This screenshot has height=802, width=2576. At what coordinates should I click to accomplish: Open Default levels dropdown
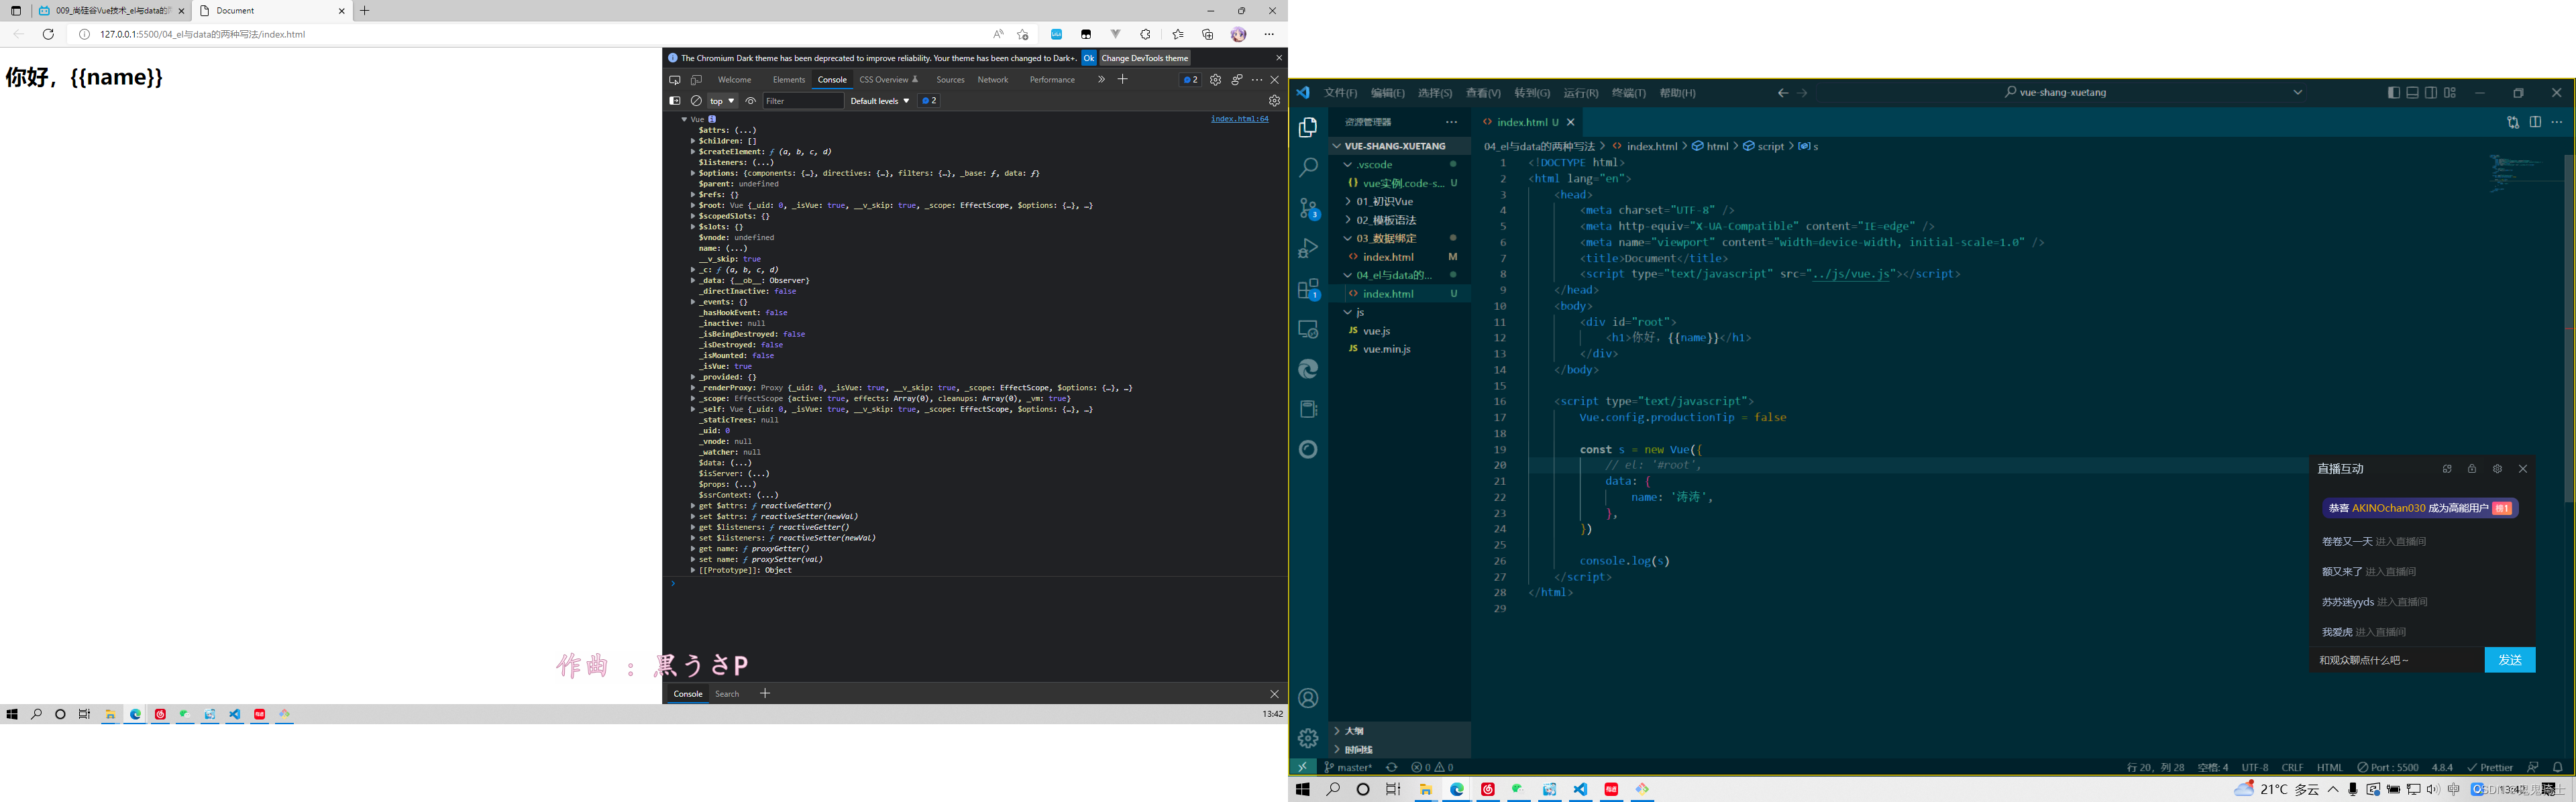tap(879, 101)
